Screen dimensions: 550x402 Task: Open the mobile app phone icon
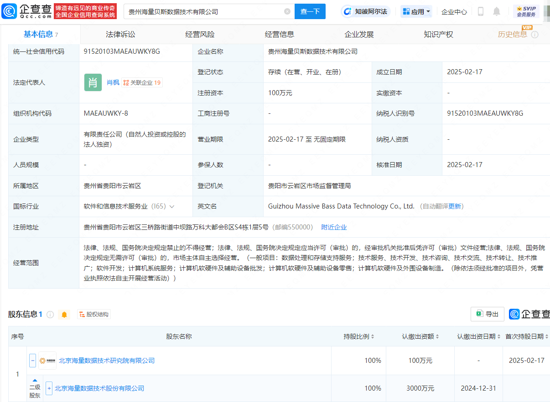(480, 11)
